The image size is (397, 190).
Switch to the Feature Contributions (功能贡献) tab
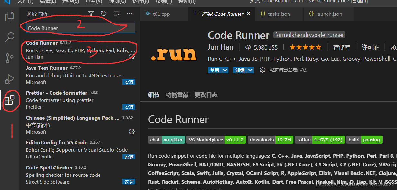(177, 95)
